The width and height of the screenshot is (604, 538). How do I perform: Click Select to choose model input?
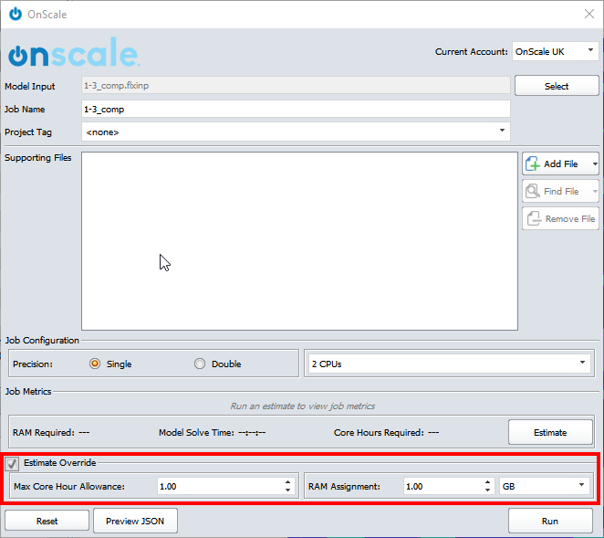(x=557, y=86)
